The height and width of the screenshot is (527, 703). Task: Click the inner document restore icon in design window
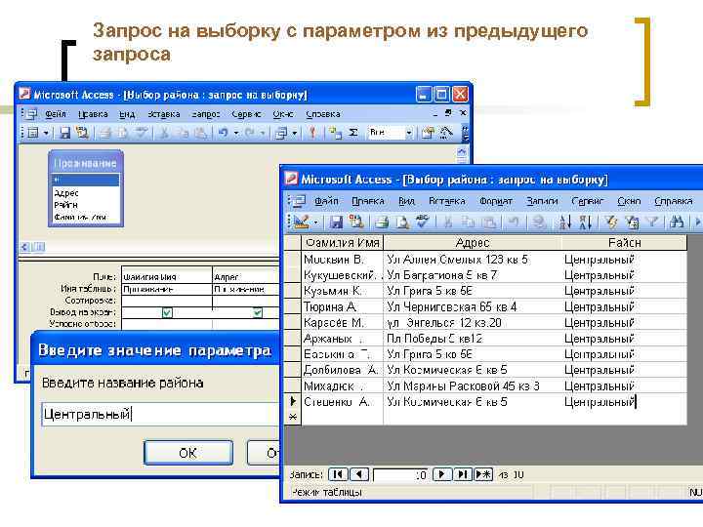448,113
